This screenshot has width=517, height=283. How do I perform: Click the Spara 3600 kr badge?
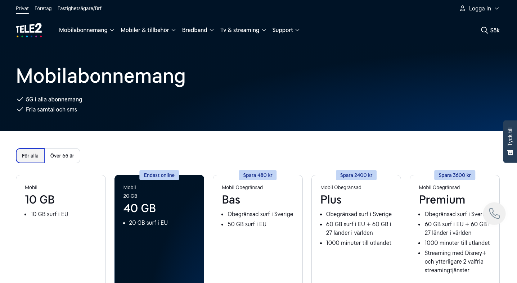coord(455,175)
